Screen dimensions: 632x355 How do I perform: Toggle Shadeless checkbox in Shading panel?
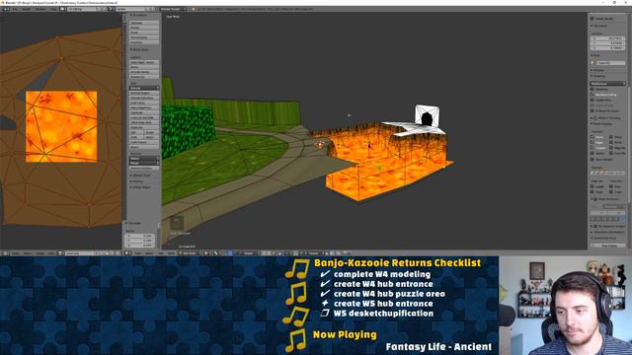click(x=592, y=89)
